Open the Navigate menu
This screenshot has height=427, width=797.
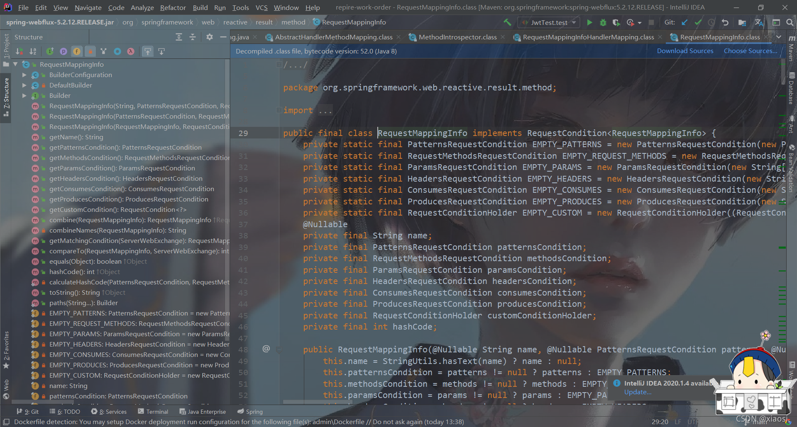pyautogui.click(x=88, y=7)
